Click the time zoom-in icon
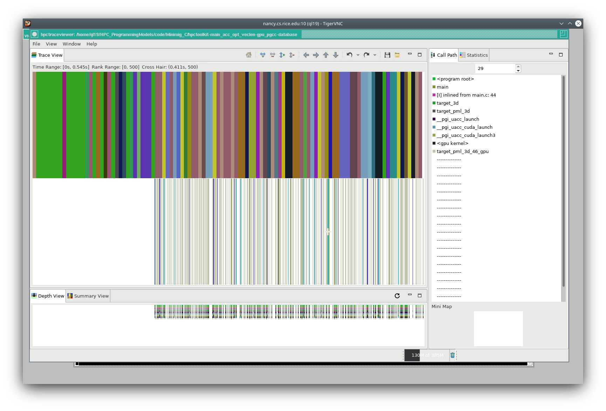 [x=263, y=55]
